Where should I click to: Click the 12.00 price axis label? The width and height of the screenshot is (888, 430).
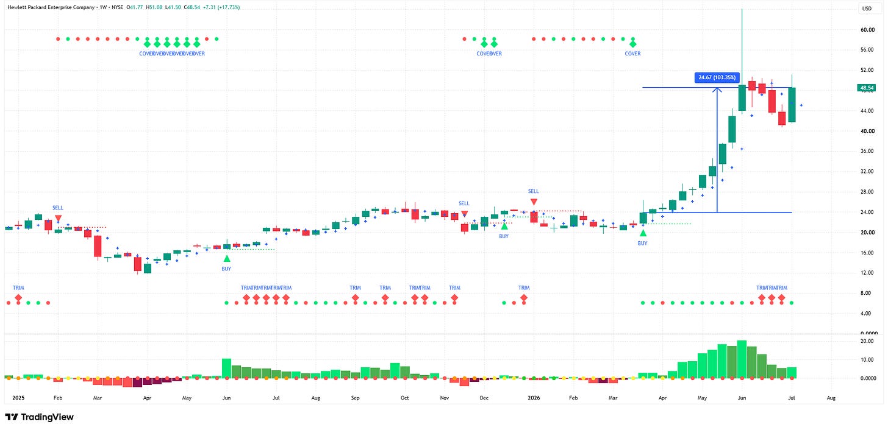click(x=868, y=273)
